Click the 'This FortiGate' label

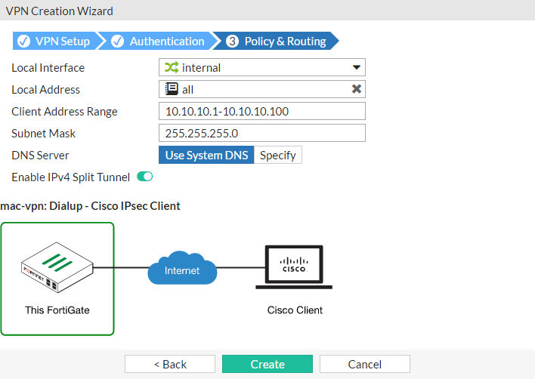57,310
